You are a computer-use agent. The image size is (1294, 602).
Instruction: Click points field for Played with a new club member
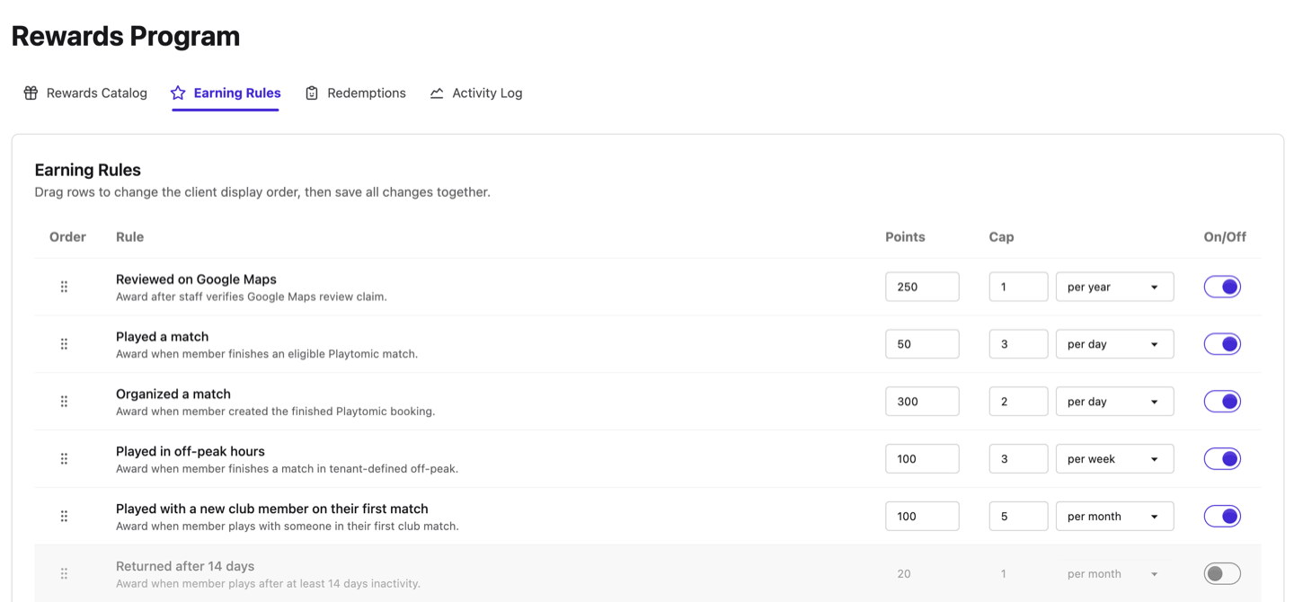pyautogui.click(x=922, y=517)
